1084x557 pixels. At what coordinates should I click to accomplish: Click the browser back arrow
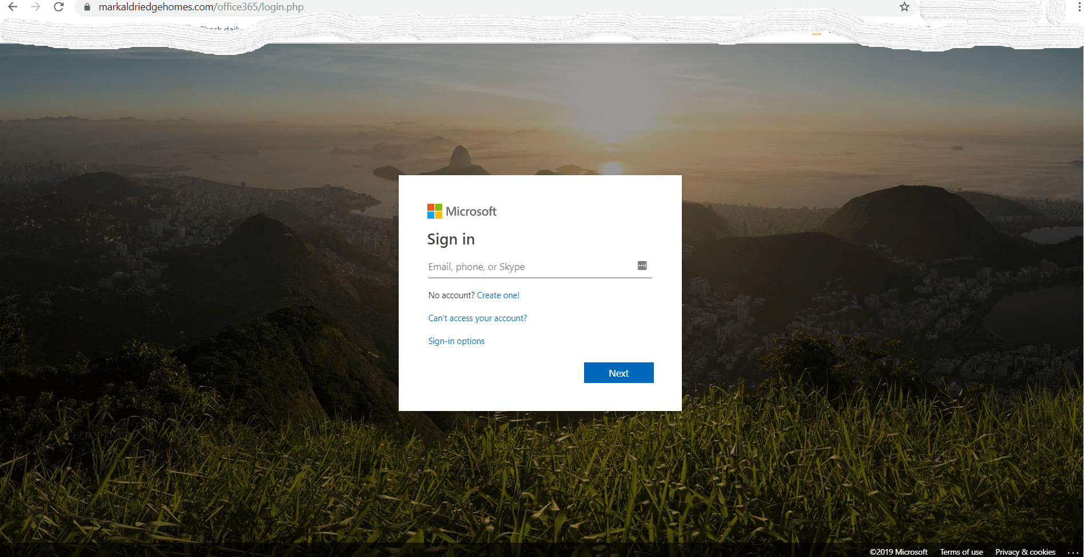pos(13,7)
